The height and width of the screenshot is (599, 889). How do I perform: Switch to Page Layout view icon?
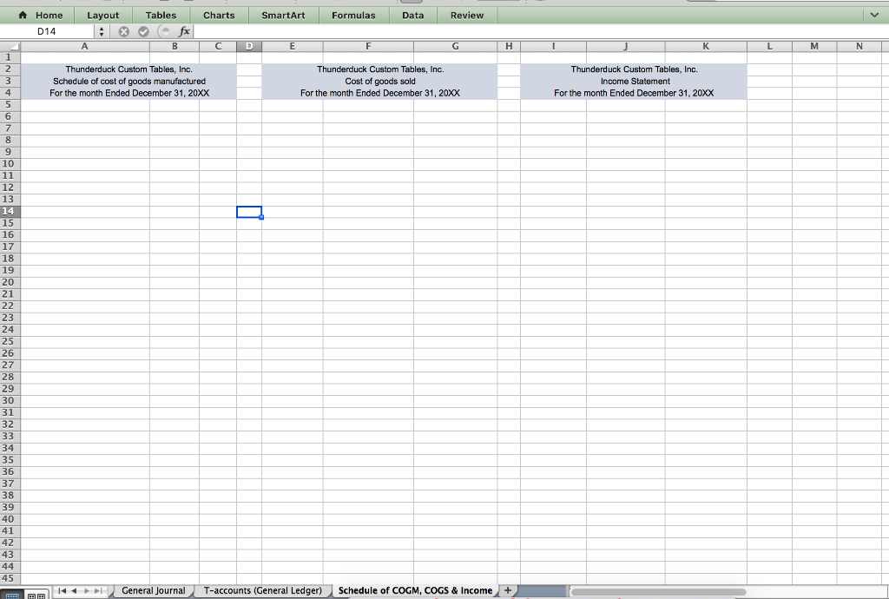point(36,595)
